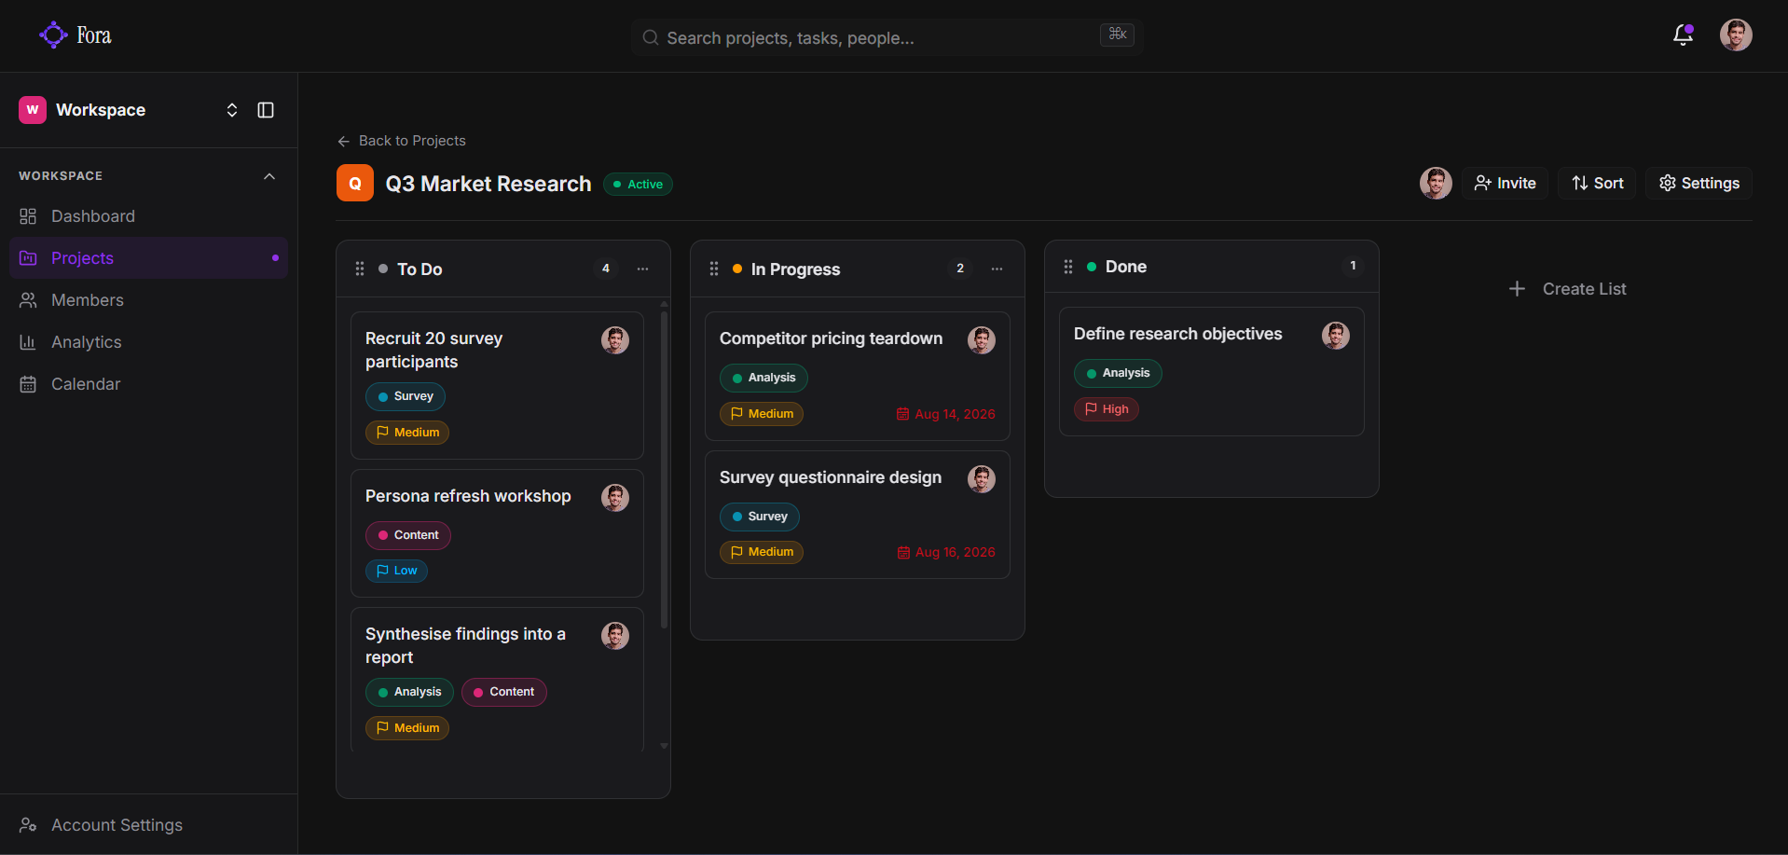Collapse the WORKSPACE section
This screenshot has height=855, width=1788.
click(269, 176)
